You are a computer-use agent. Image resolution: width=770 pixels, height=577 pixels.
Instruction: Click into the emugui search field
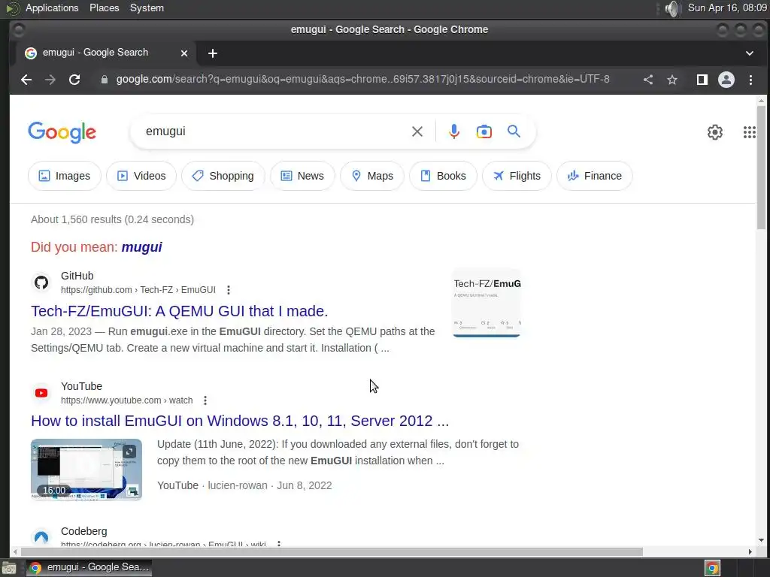275,131
